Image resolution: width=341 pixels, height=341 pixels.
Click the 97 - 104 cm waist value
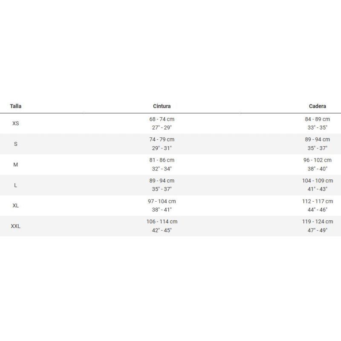162,201
